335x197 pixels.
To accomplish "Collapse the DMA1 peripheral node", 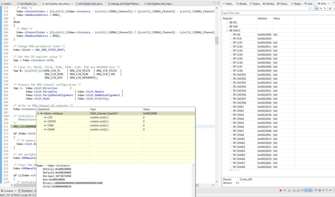I will [227, 31].
